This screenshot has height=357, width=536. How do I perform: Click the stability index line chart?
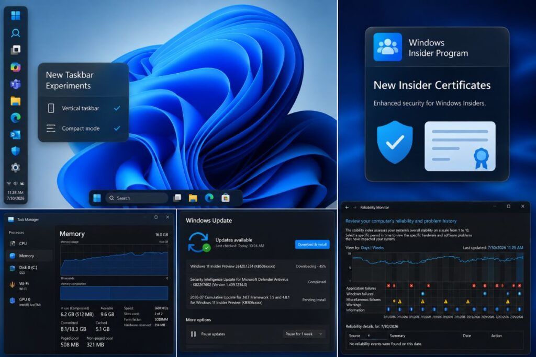point(438,267)
